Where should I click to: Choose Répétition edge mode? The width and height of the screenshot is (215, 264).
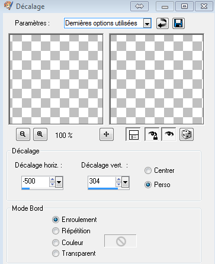56,231
